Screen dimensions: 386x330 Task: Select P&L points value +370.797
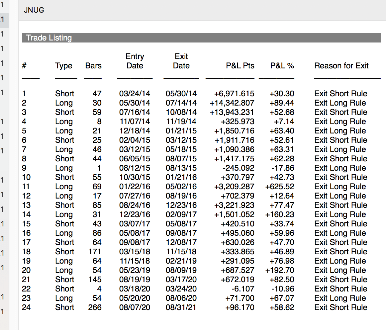coord(237,177)
